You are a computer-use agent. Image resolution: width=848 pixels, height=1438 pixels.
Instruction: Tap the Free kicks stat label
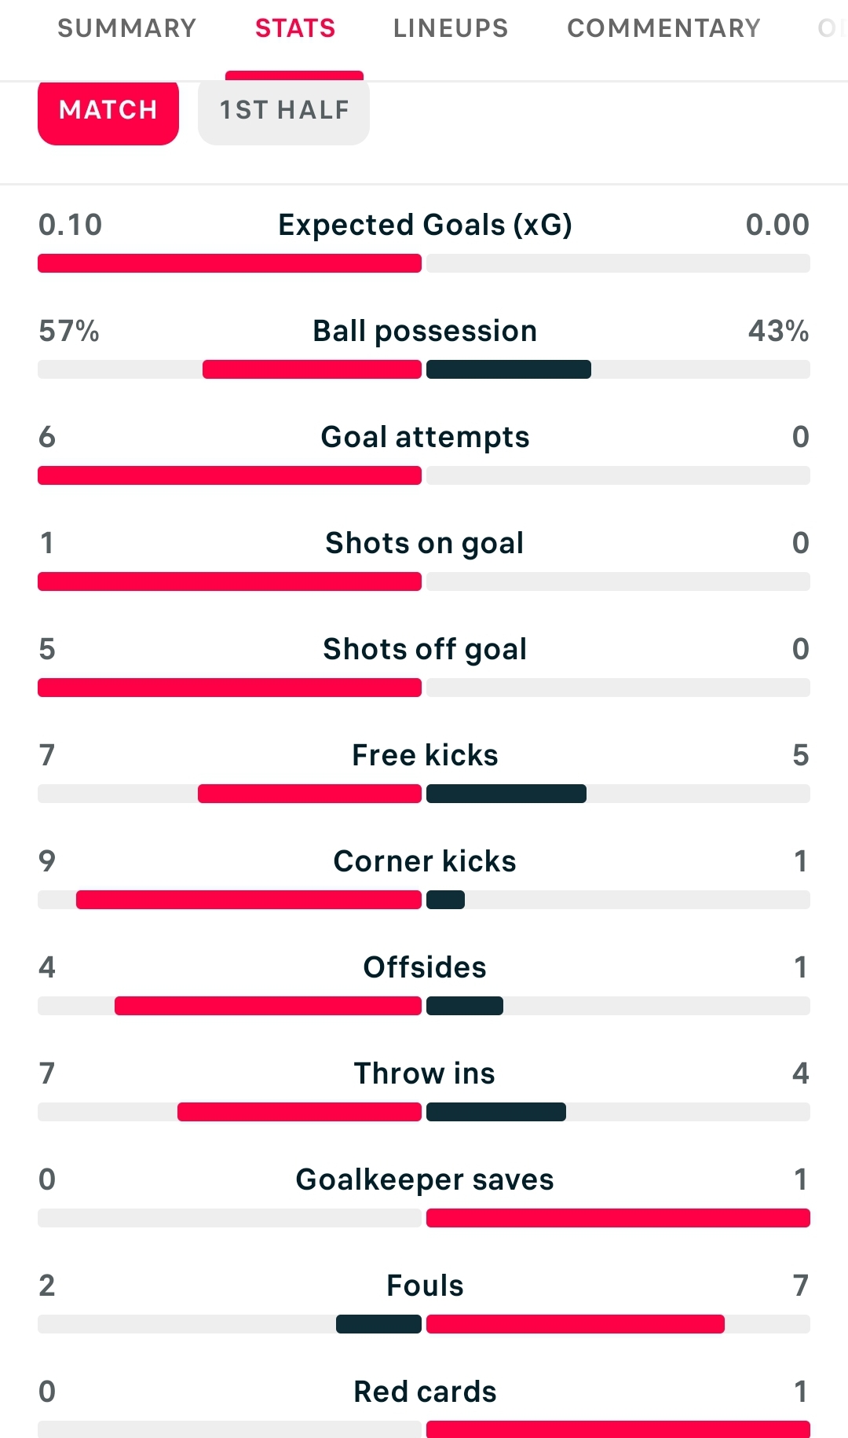tap(425, 755)
